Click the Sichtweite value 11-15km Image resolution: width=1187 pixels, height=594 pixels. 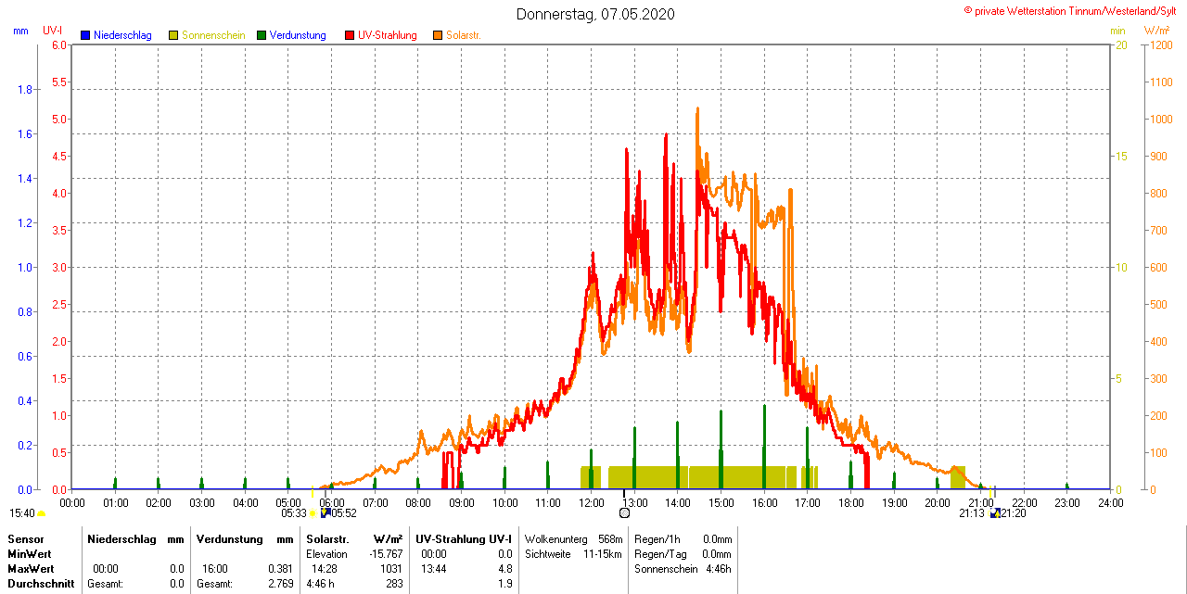click(x=603, y=554)
